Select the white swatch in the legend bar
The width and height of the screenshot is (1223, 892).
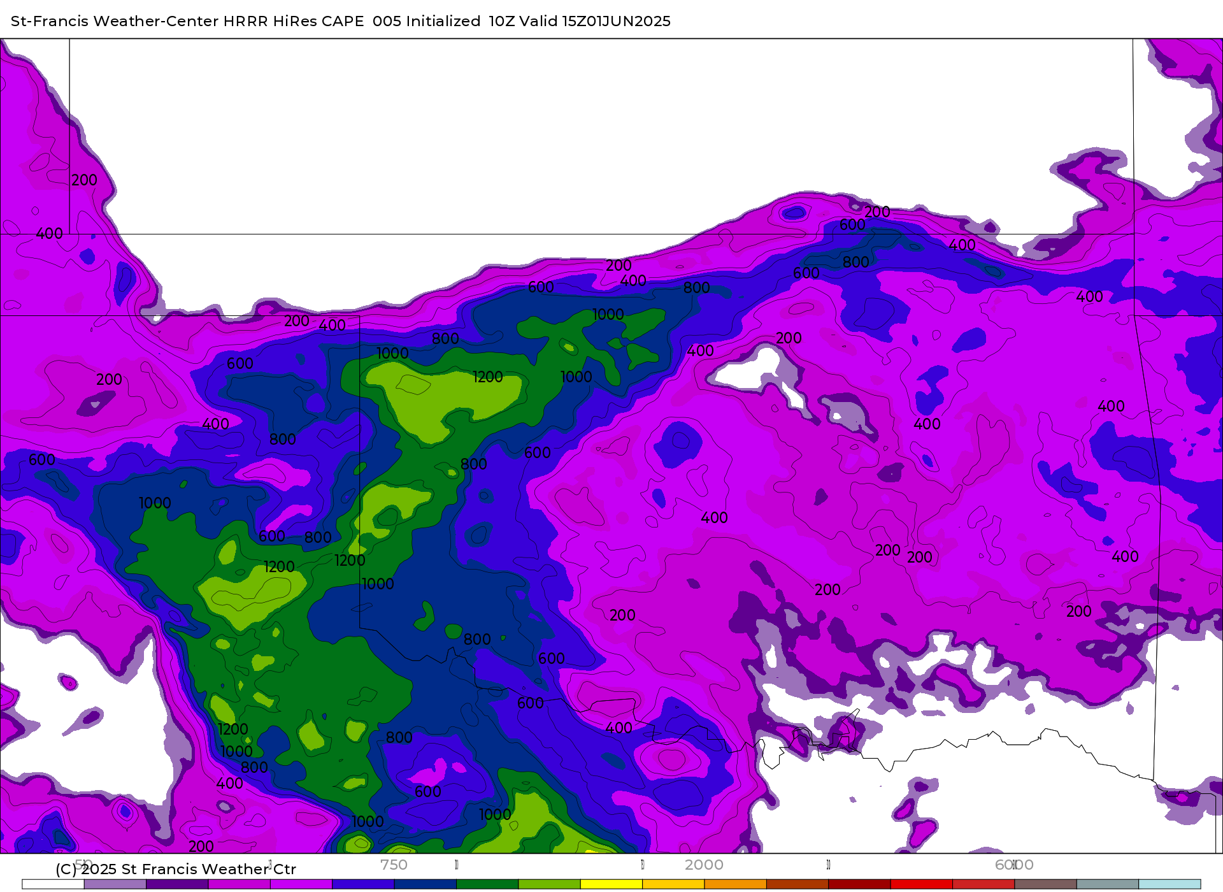coord(53,884)
